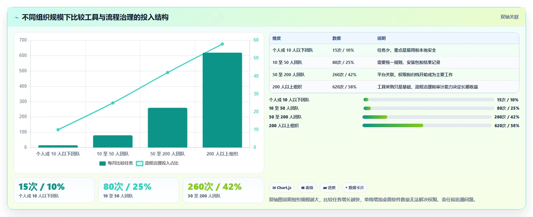Click table value 620次 / 58%

click(344, 87)
